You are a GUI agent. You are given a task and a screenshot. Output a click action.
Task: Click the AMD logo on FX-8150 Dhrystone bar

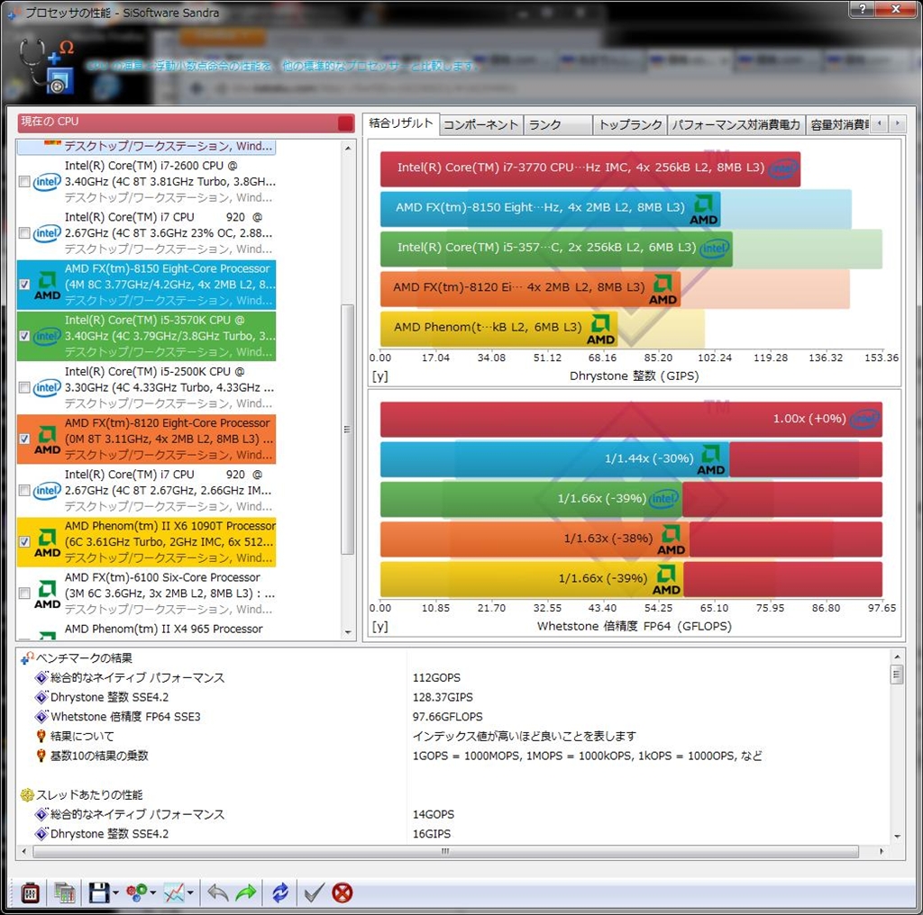pyautogui.click(x=703, y=210)
